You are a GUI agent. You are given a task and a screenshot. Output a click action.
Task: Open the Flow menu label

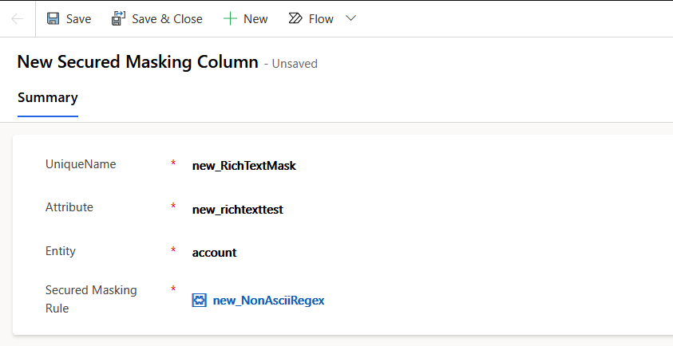click(321, 18)
